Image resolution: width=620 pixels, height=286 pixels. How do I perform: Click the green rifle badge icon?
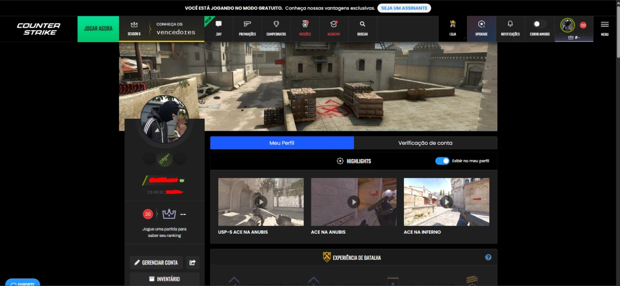pyautogui.click(x=164, y=158)
